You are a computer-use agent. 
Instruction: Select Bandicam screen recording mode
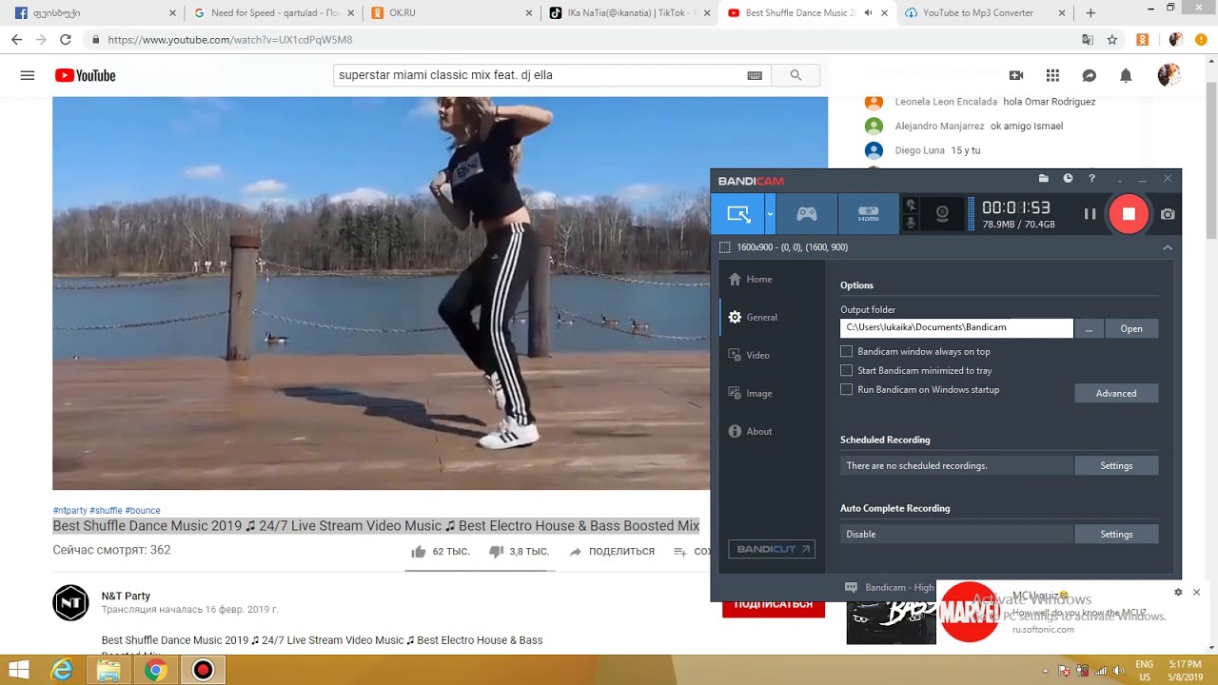click(737, 214)
